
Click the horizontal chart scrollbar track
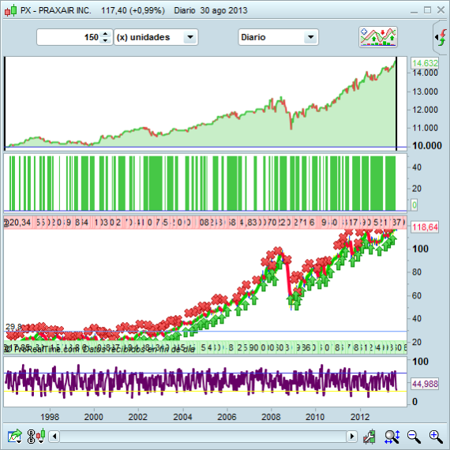(x=203, y=437)
